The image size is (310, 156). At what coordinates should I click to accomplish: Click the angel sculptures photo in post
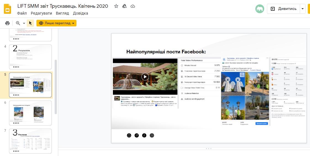coord(233,84)
